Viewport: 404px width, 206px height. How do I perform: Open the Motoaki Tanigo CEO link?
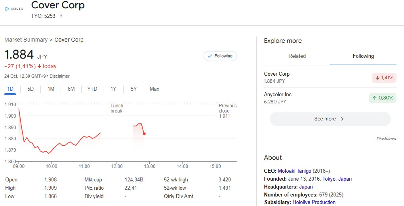coord(294,171)
